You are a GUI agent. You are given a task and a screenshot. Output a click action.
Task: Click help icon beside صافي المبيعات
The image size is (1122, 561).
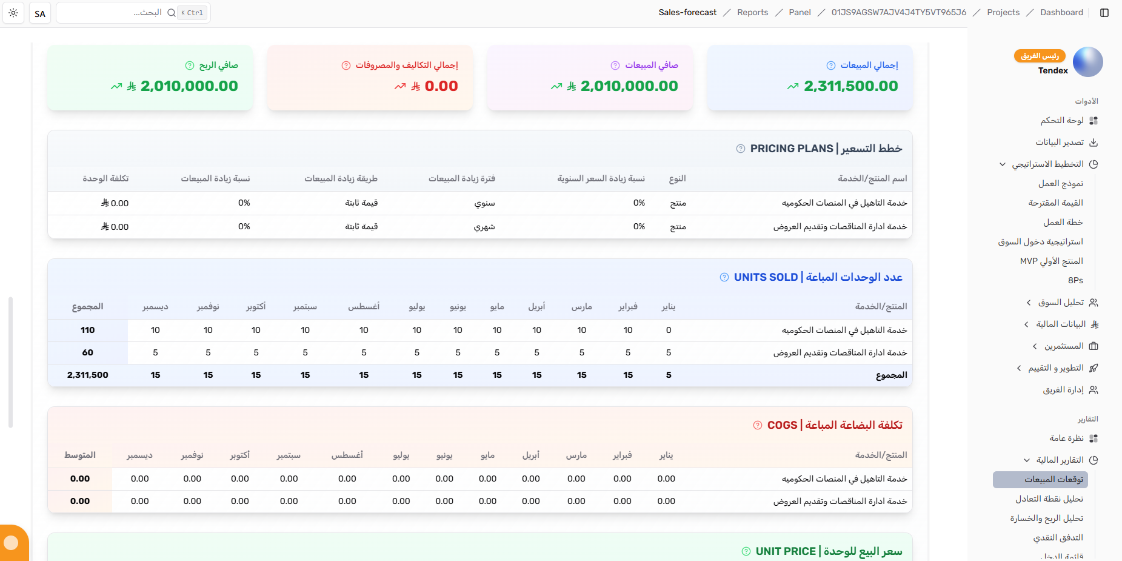(x=615, y=66)
